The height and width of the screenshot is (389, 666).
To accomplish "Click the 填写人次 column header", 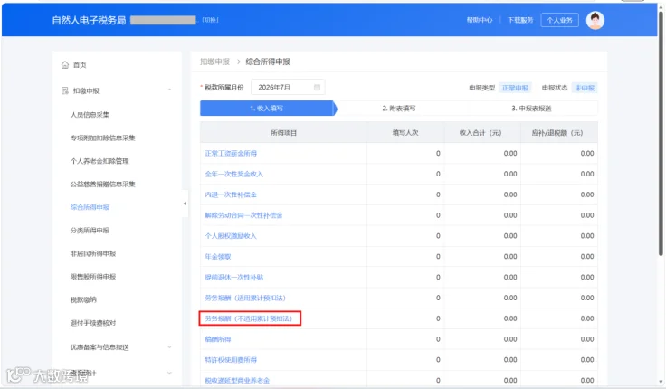I will (x=405, y=133).
